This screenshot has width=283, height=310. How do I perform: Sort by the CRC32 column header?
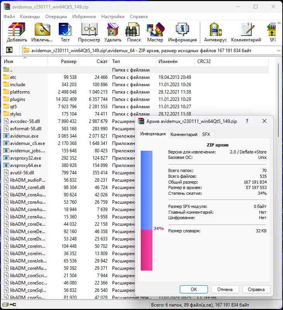232,61
